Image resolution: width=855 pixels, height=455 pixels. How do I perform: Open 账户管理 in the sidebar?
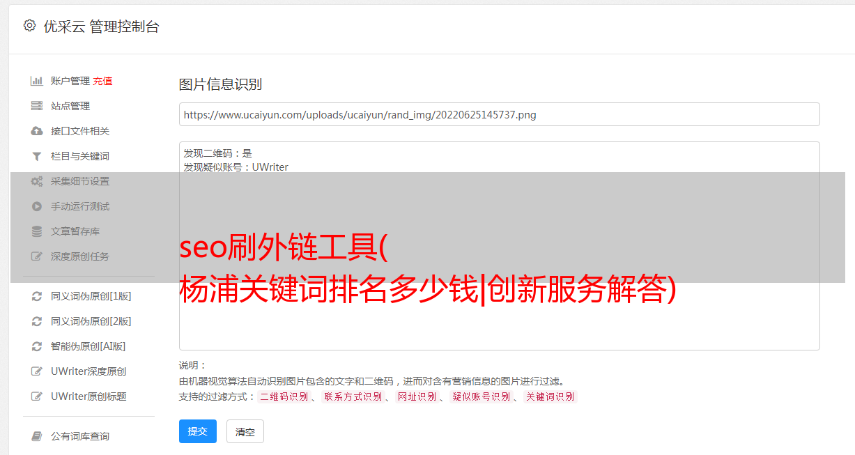point(70,81)
